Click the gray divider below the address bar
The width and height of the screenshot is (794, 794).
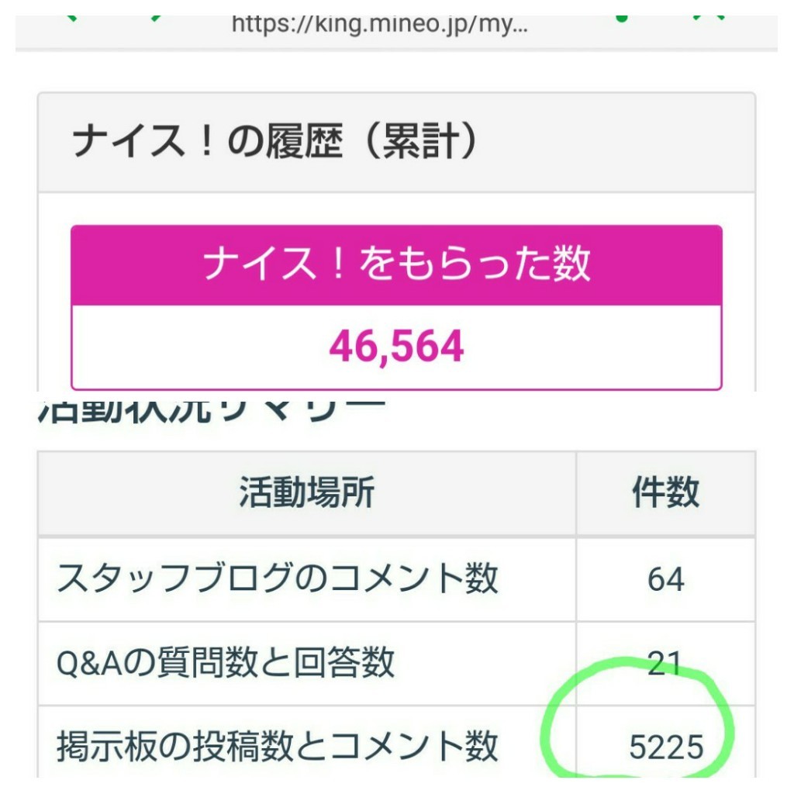(396, 50)
